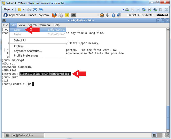Viewport: 171px width, 139px height.
Task: Open the File menu in terminal
Action: [6, 25]
